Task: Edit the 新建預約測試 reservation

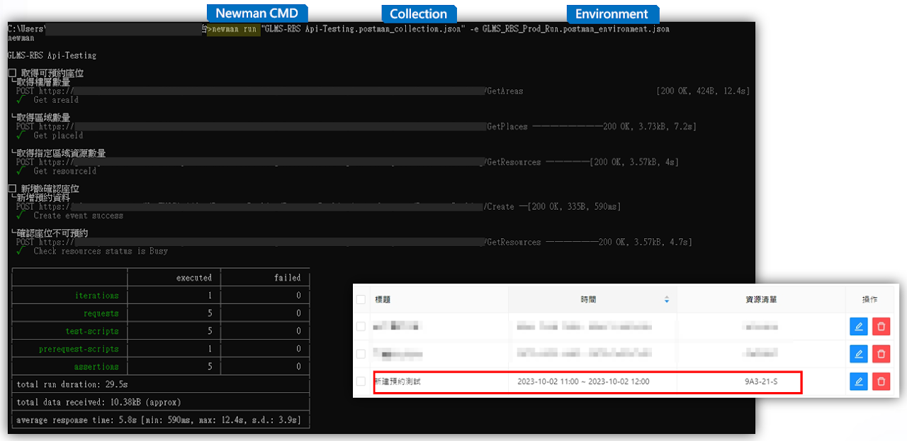Action: (x=858, y=381)
